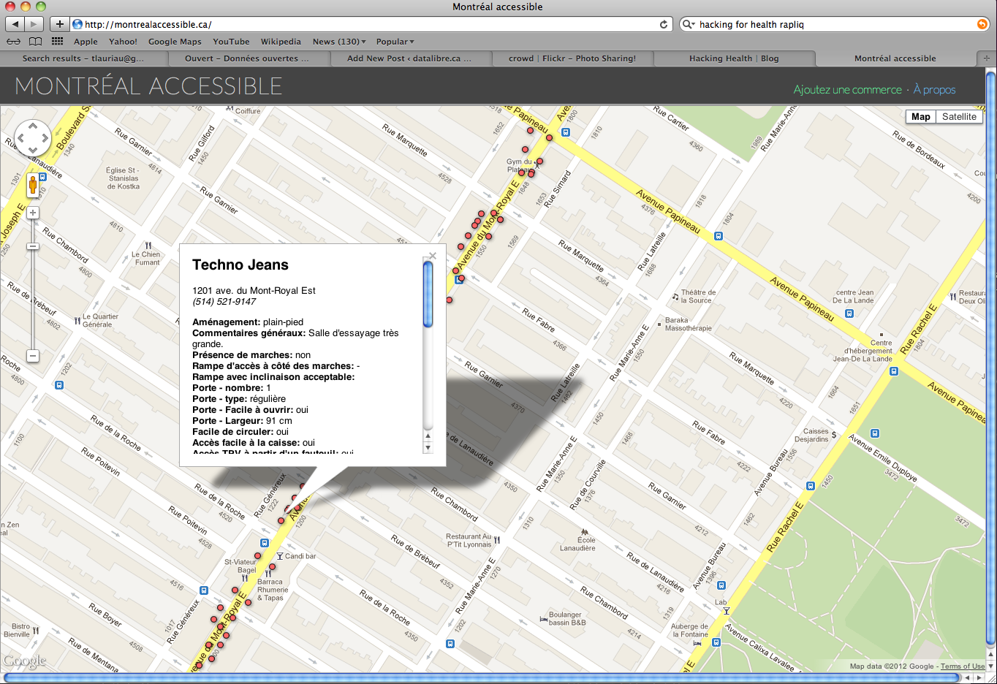Open the map's Terms of Use link
The image size is (997, 684).
point(963,666)
